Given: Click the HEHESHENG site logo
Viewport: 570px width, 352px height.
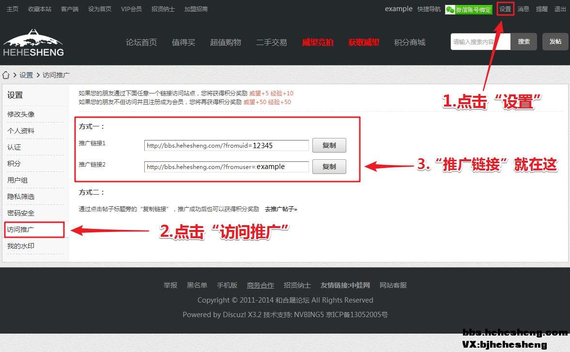Looking at the screenshot, I should coord(33,43).
